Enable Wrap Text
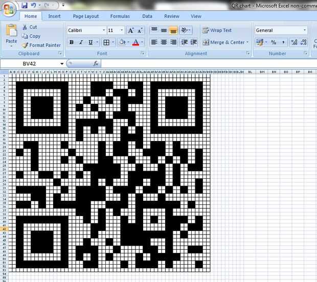 click(x=217, y=30)
